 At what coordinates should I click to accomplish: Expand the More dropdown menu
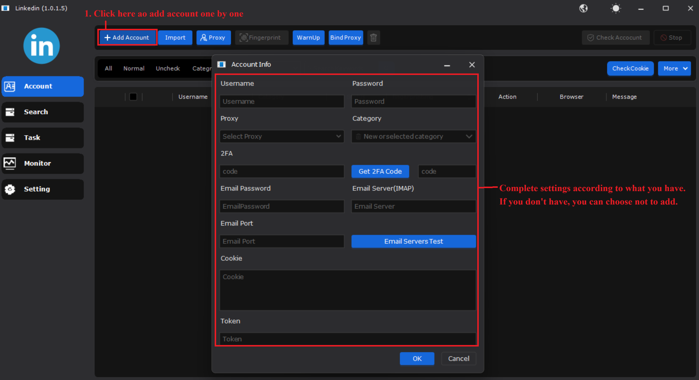click(x=674, y=68)
